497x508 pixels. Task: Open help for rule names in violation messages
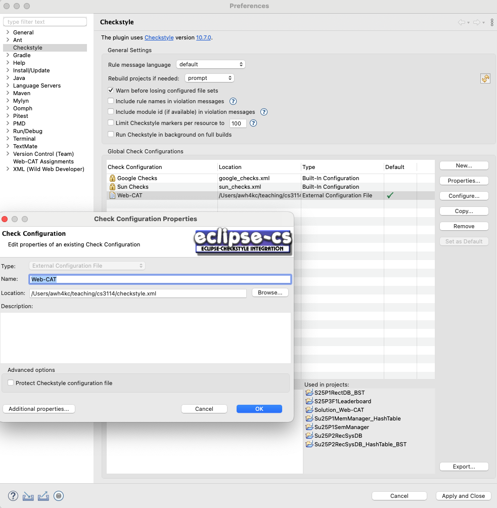234,101
